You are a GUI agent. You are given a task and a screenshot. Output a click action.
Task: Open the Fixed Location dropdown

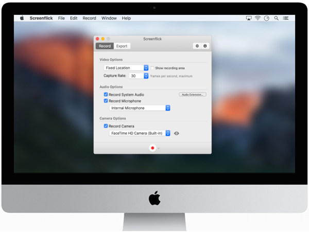[x=126, y=68]
